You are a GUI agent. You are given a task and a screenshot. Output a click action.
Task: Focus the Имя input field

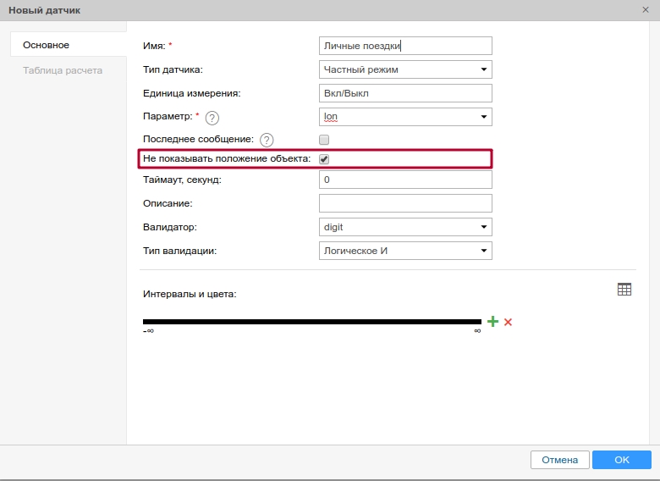405,46
